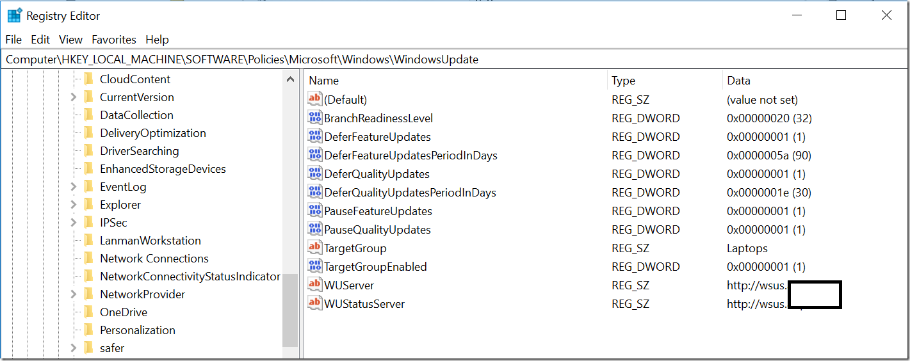The height and width of the screenshot is (361, 910).
Task: Click the registry path address bar
Action: pyautogui.click(x=454, y=60)
